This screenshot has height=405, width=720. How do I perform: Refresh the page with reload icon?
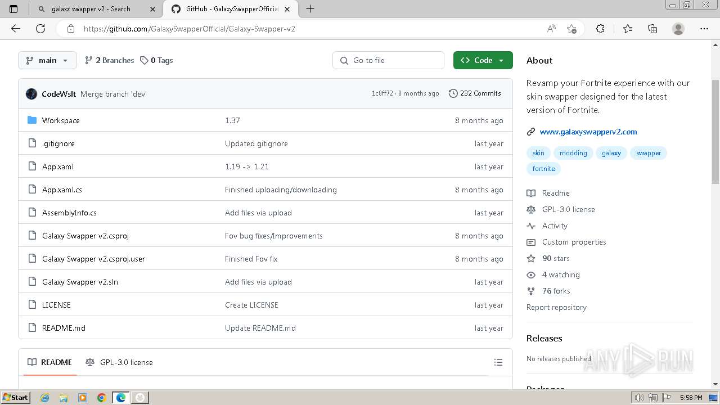click(40, 29)
